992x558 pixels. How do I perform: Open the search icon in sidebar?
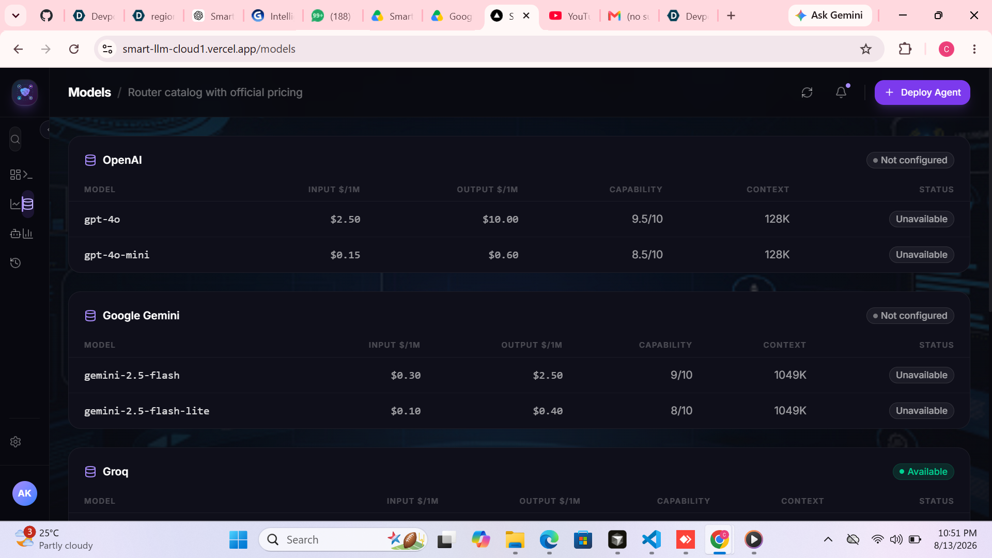[16, 139]
